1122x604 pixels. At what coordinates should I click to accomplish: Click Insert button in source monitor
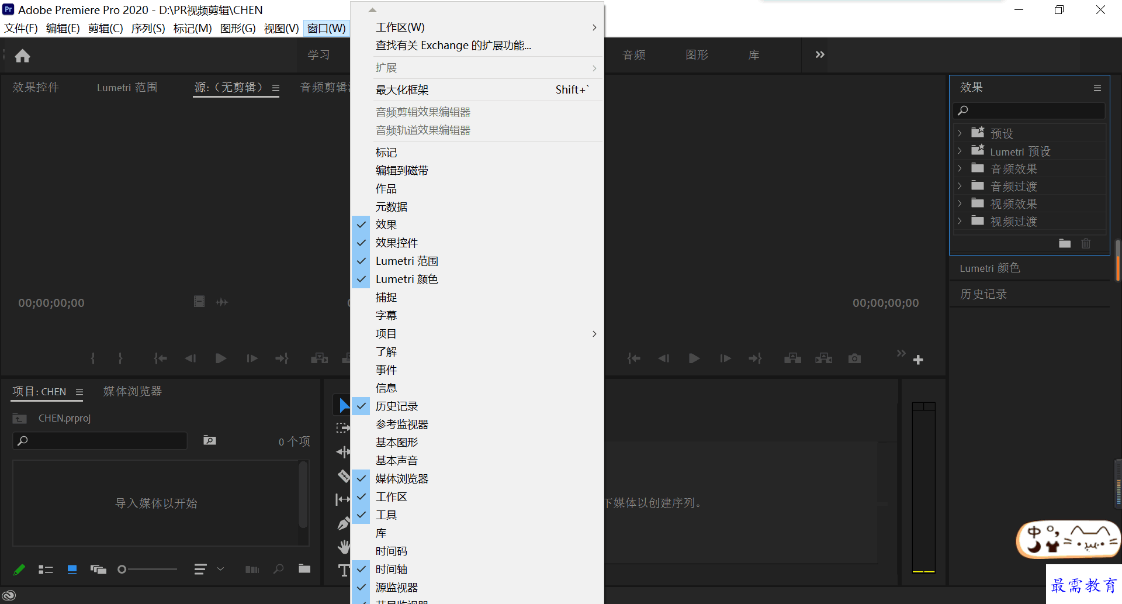319,358
